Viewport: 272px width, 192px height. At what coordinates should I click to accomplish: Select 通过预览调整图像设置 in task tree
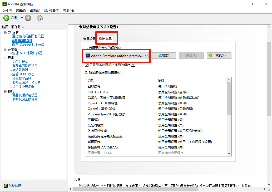(28, 36)
